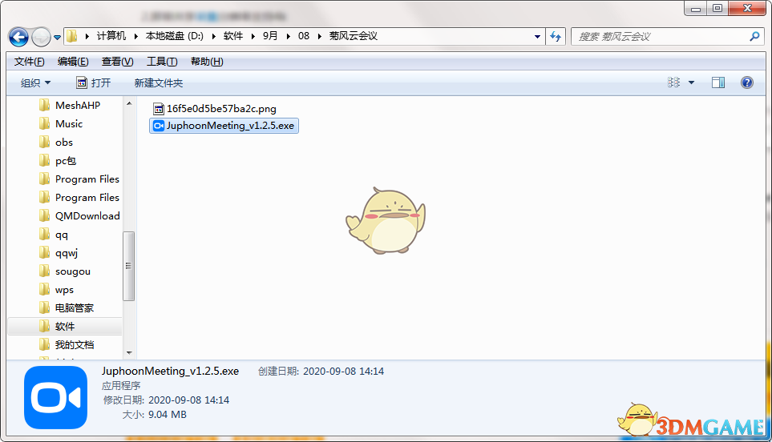Expand the address bar history dropdown
This screenshot has height=442, width=772.
tap(537, 36)
